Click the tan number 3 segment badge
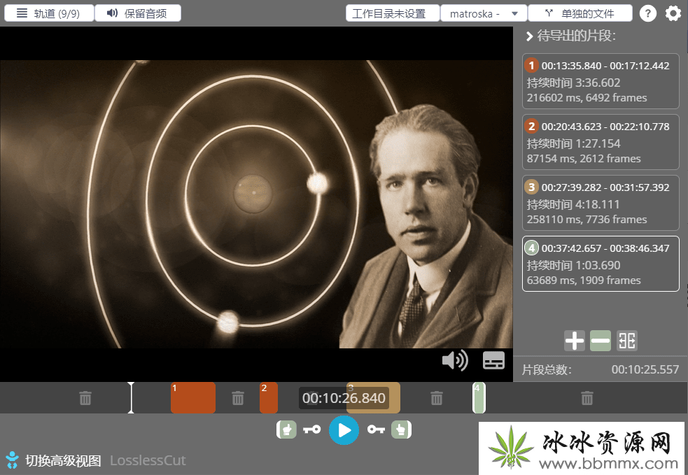This screenshot has height=475, width=688. 531,187
